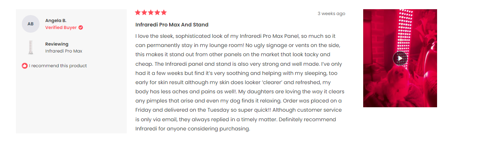Click review title Infraredi Pro Max And Stand

pyautogui.click(x=172, y=25)
